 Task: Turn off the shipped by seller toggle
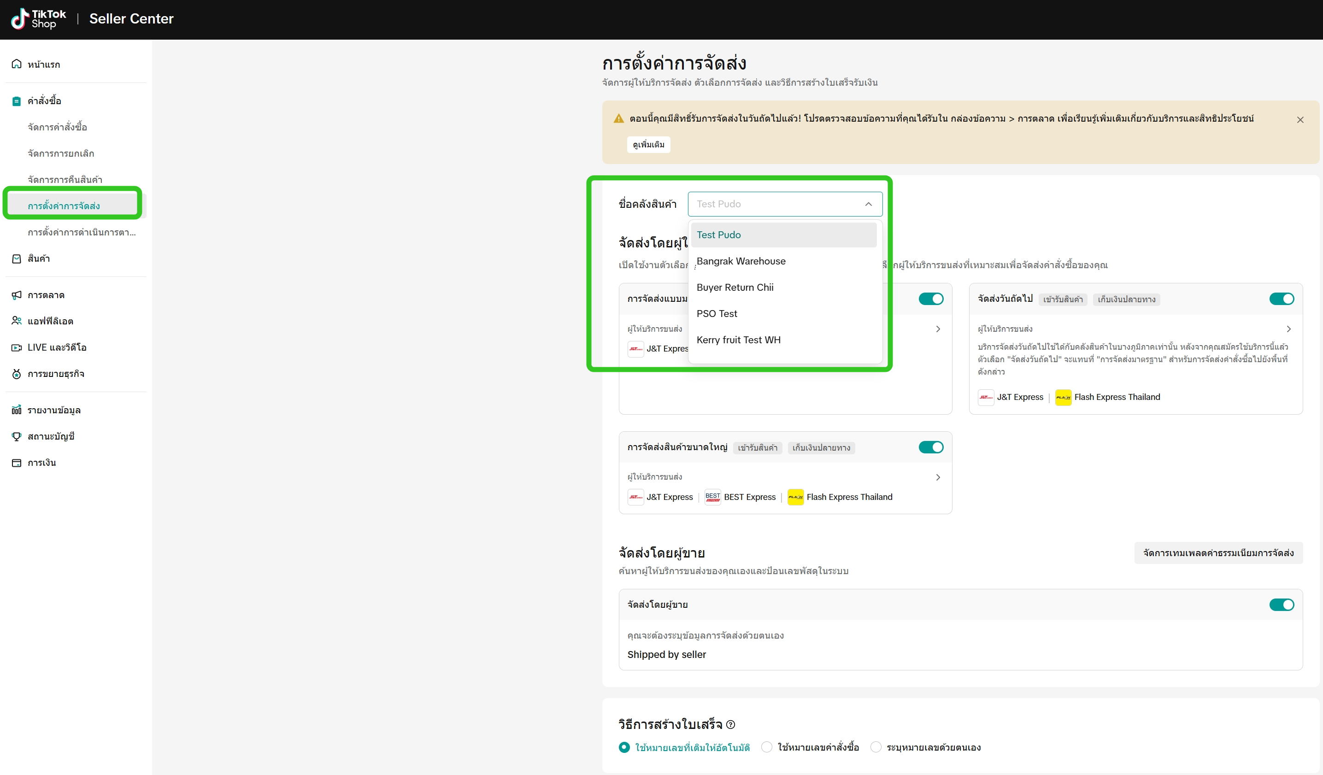pyautogui.click(x=1281, y=605)
